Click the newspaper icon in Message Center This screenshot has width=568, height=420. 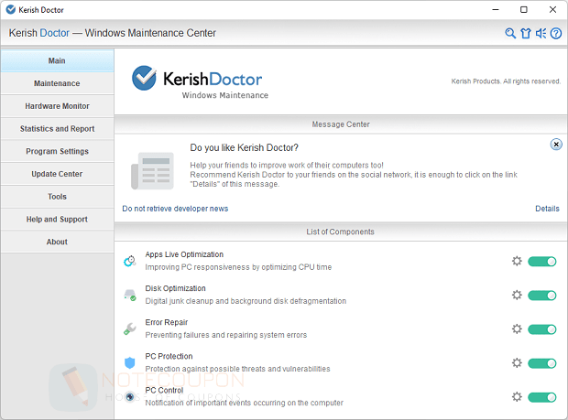[x=152, y=171]
